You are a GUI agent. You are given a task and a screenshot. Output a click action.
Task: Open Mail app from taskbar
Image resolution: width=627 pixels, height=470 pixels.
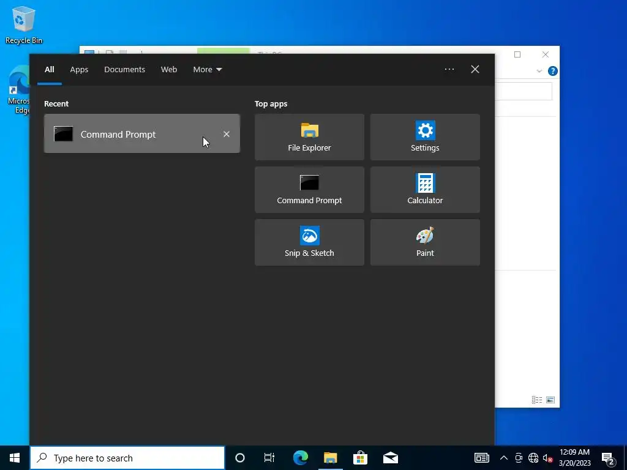[x=390, y=458]
